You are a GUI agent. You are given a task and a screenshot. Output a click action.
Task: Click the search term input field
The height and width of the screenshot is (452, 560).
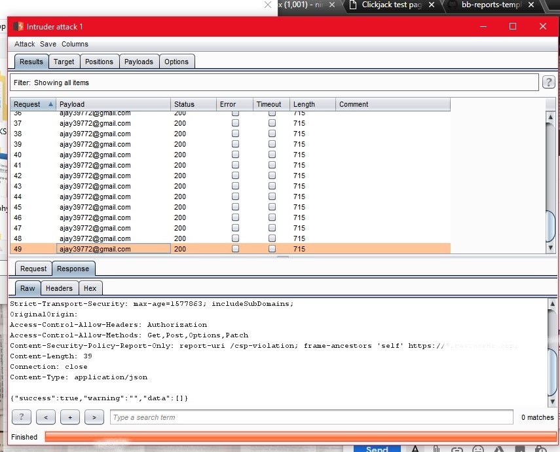click(x=311, y=417)
